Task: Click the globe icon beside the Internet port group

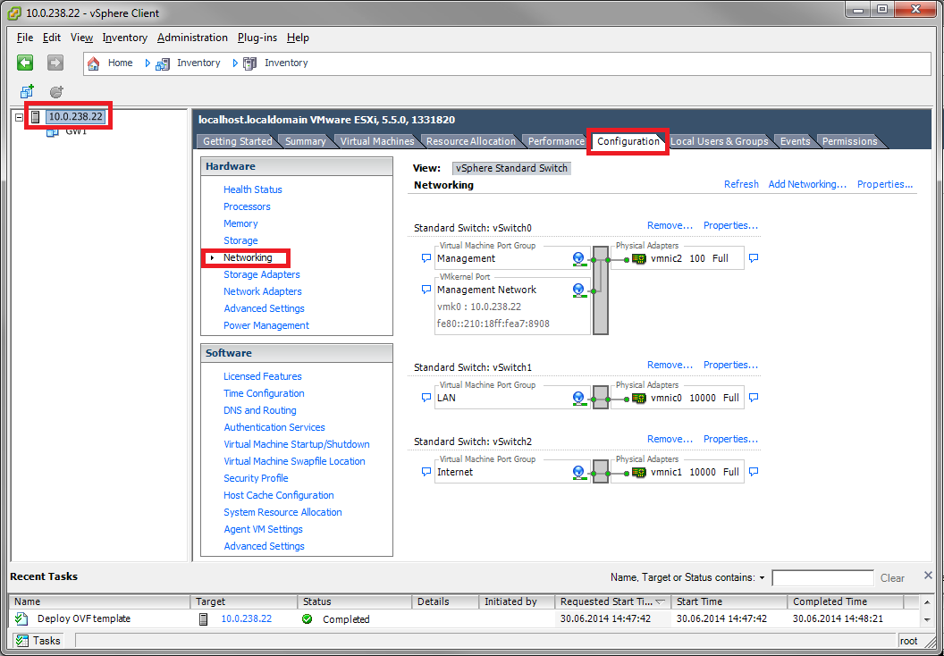Action: tap(578, 472)
